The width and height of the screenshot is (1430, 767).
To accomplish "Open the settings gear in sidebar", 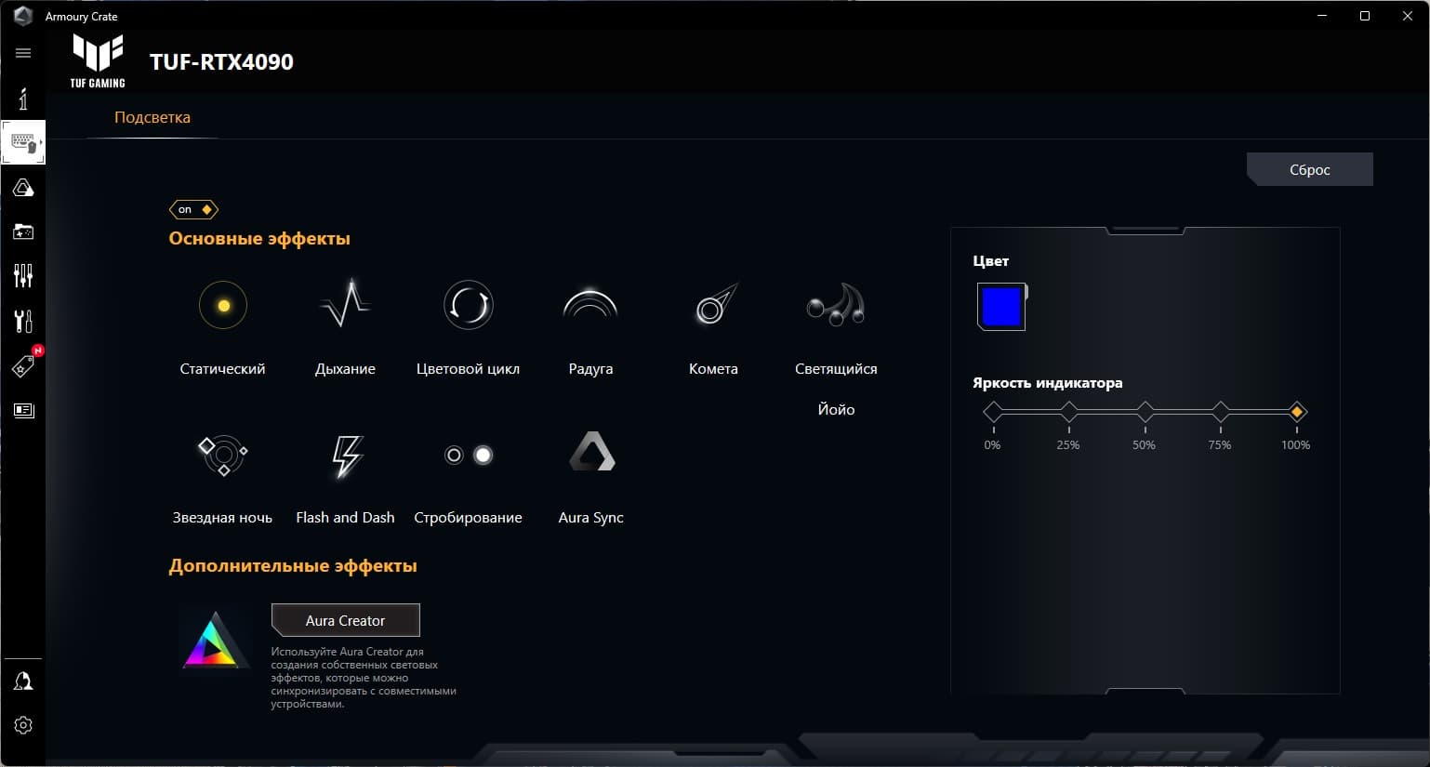I will [x=23, y=725].
